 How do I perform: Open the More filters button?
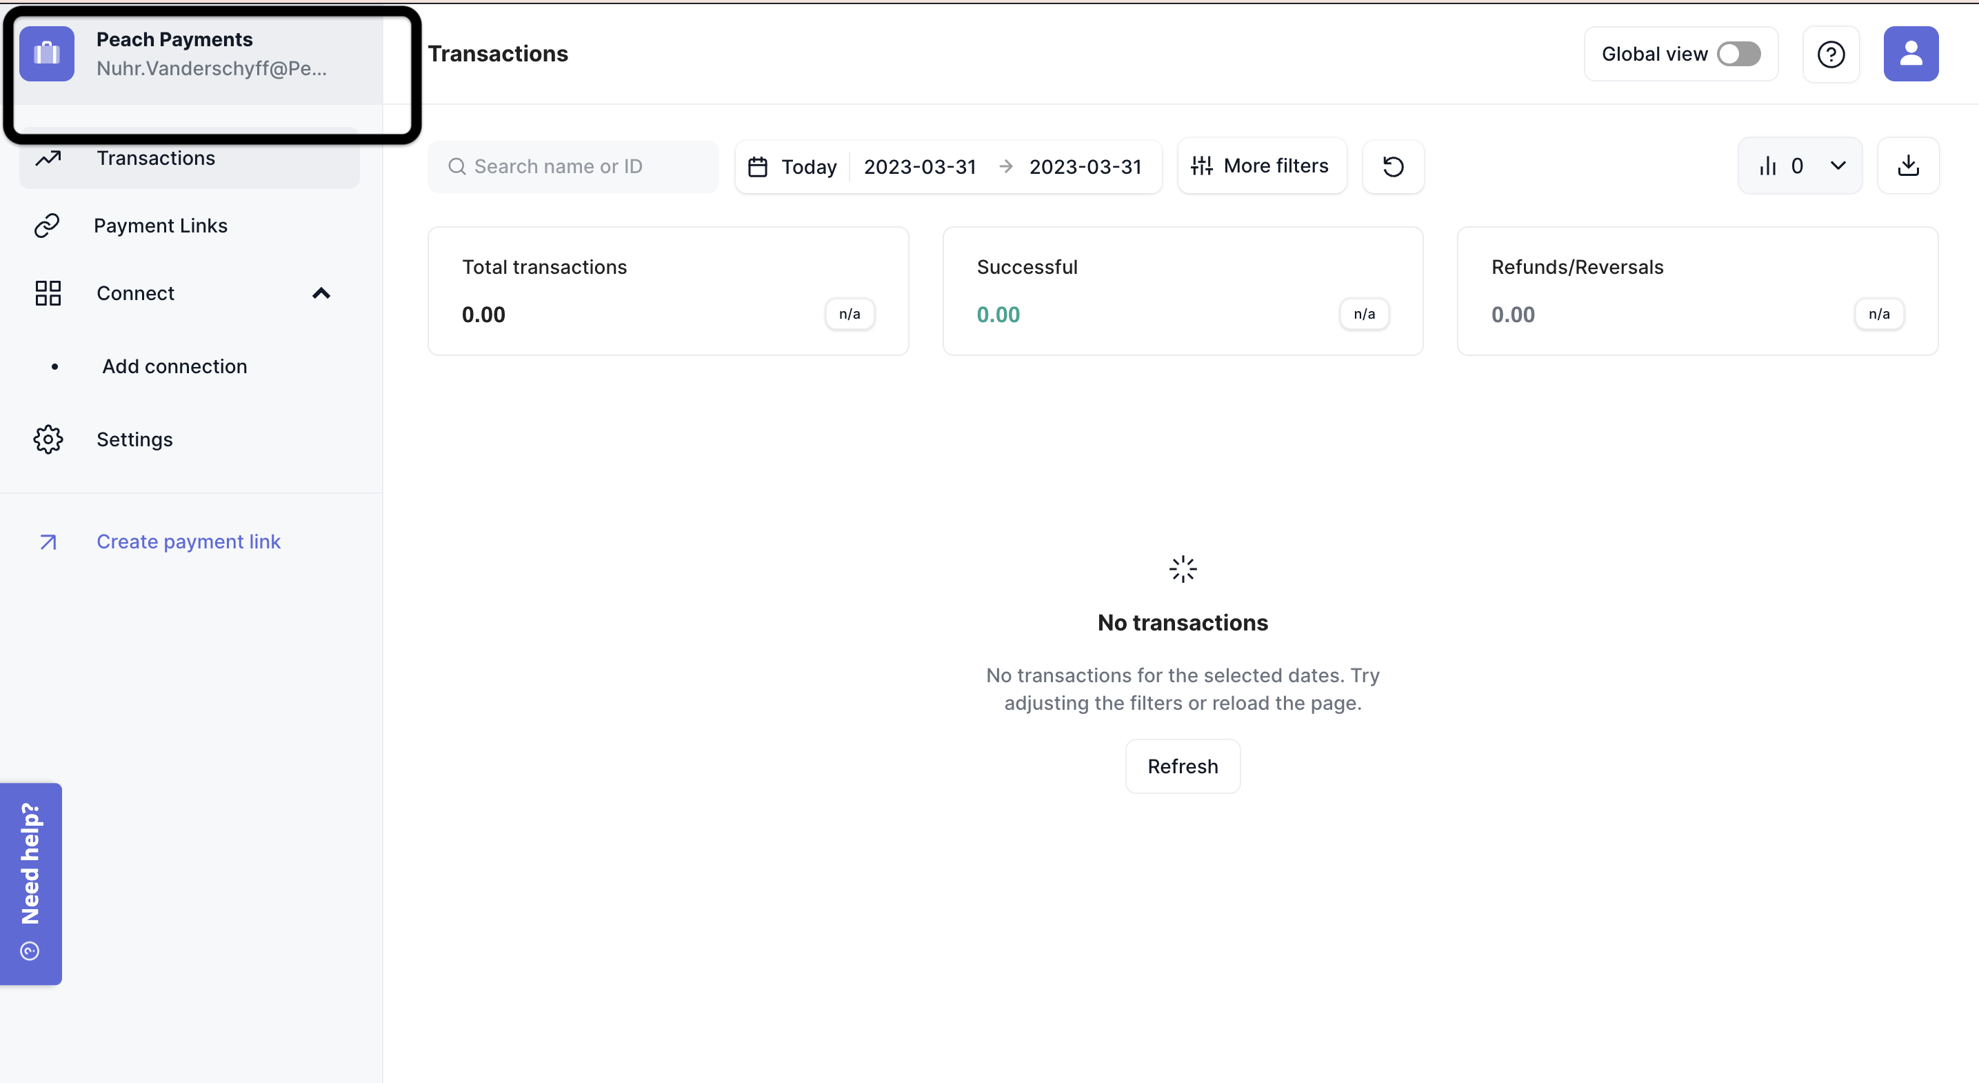pyautogui.click(x=1260, y=166)
